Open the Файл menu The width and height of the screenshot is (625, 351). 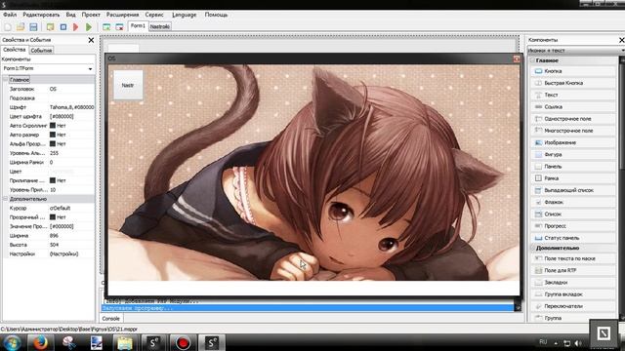10,15
